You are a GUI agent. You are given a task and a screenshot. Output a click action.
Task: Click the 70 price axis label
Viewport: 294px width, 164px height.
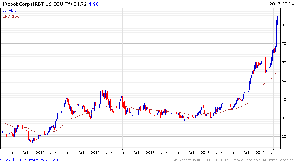coord(284,44)
